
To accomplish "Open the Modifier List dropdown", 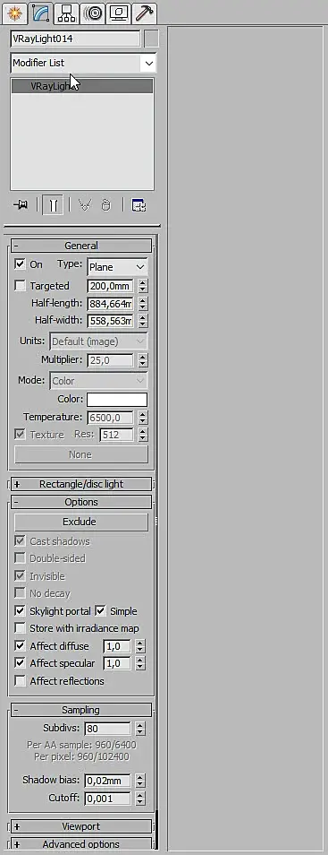I will (83, 64).
